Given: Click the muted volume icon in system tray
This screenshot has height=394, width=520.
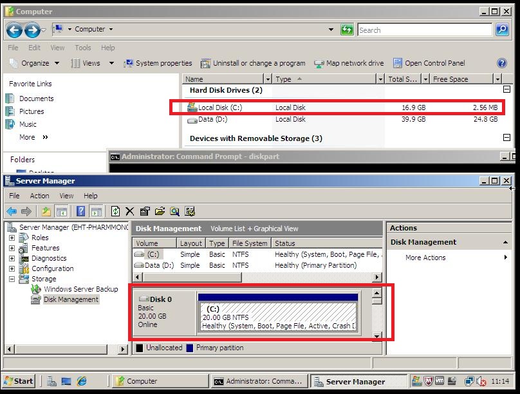Looking at the screenshot, I should tap(479, 379).
